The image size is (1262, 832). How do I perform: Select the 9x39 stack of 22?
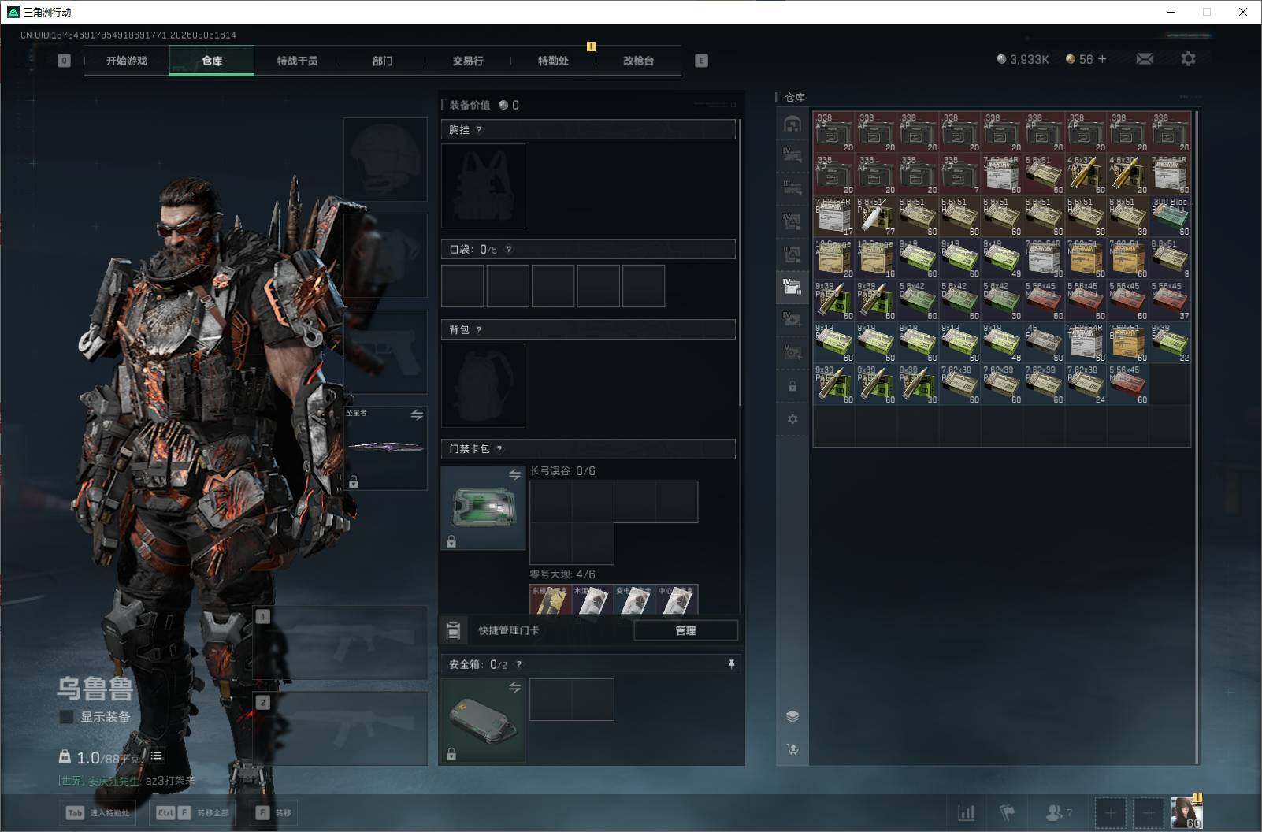[1170, 343]
